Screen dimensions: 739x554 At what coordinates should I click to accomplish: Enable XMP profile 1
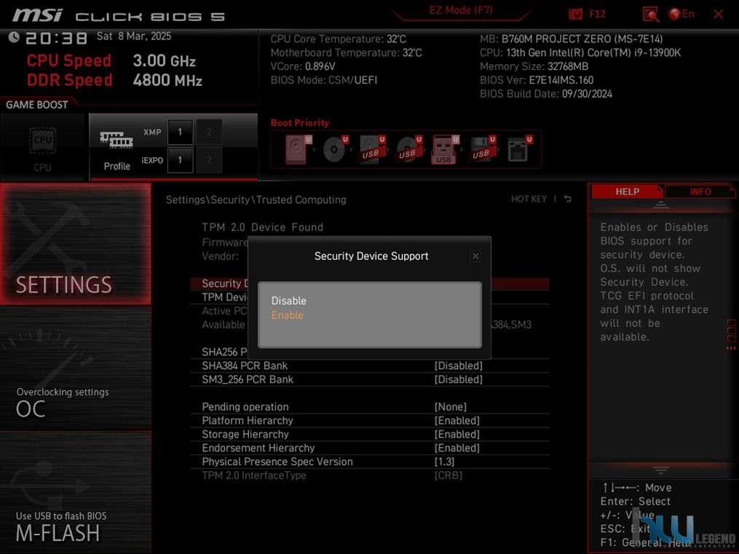tap(180, 132)
